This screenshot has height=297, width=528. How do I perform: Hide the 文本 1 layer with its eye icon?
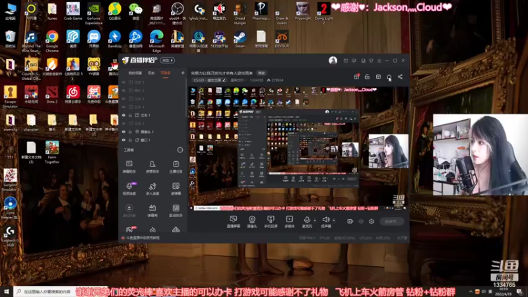tap(123, 115)
